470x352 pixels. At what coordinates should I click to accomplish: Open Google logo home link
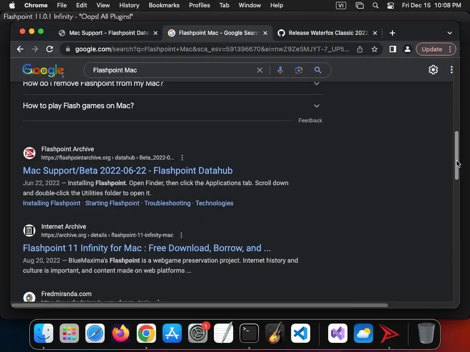(43, 70)
